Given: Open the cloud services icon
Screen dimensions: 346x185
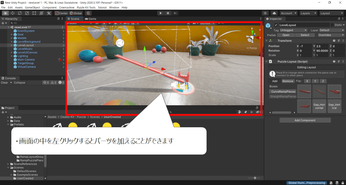Looking at the screenshot, I should [274, 13].
